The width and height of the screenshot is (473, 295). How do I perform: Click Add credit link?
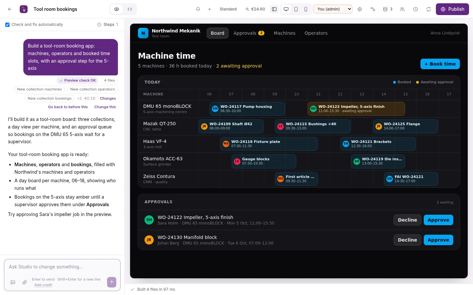(x=43, y=285)
